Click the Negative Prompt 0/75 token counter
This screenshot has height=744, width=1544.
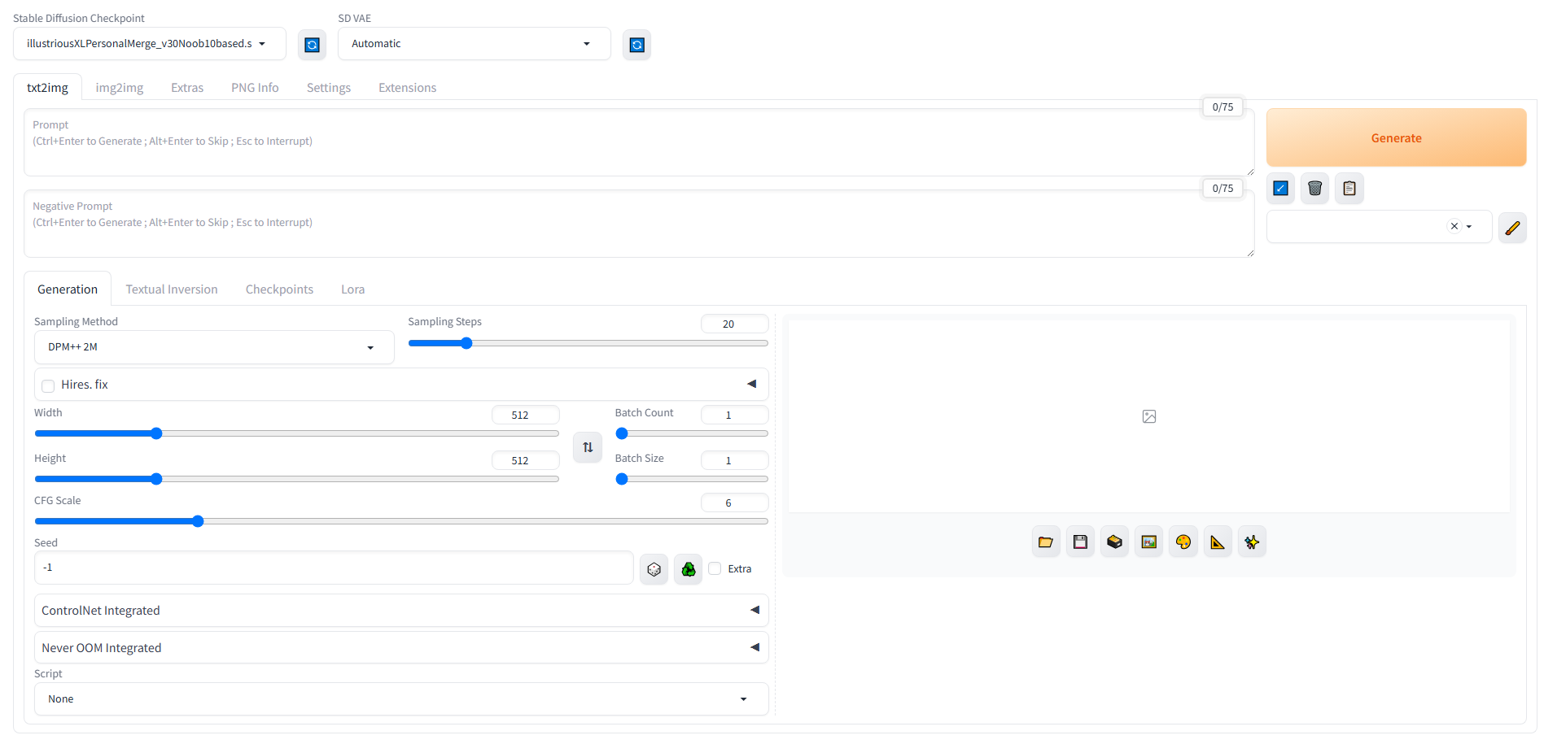coord(1223,188)
